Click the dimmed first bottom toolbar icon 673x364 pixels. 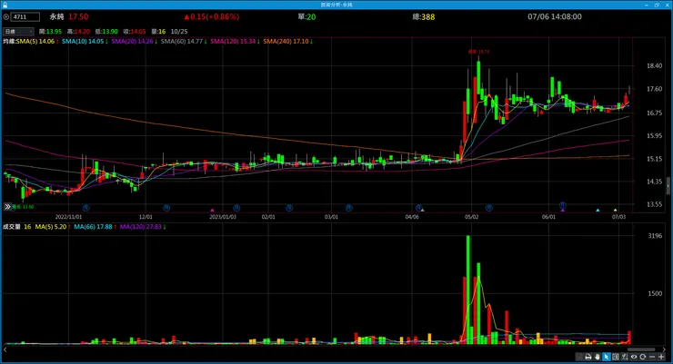[x=579, y=357]
